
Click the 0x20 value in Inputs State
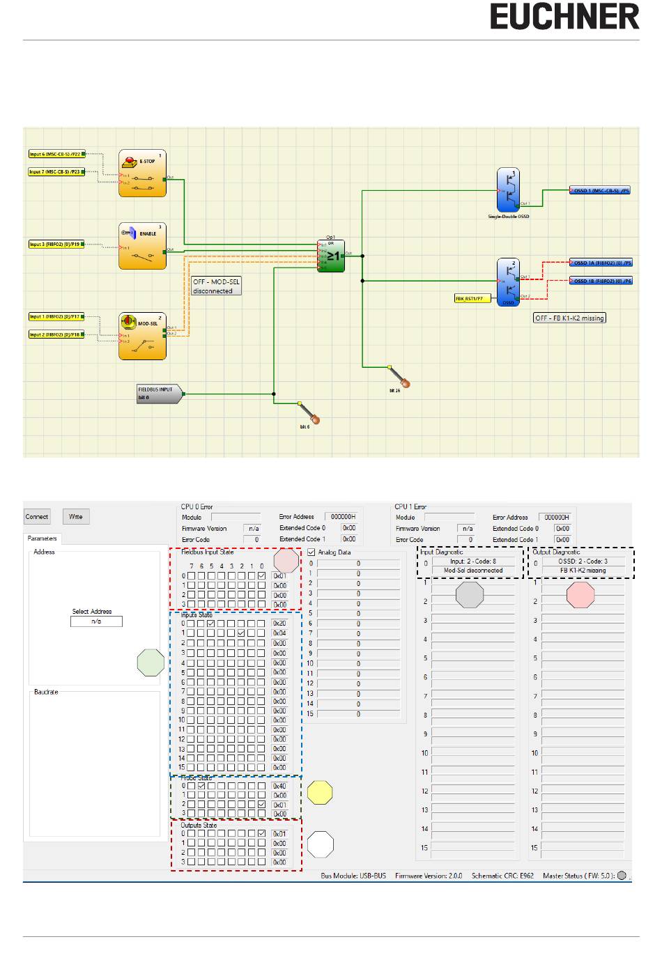tap(279, 624)
